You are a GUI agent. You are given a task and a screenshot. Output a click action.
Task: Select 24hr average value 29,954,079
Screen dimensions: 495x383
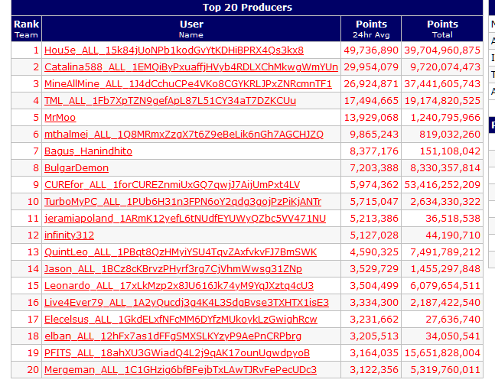click(x=371, y=67)
